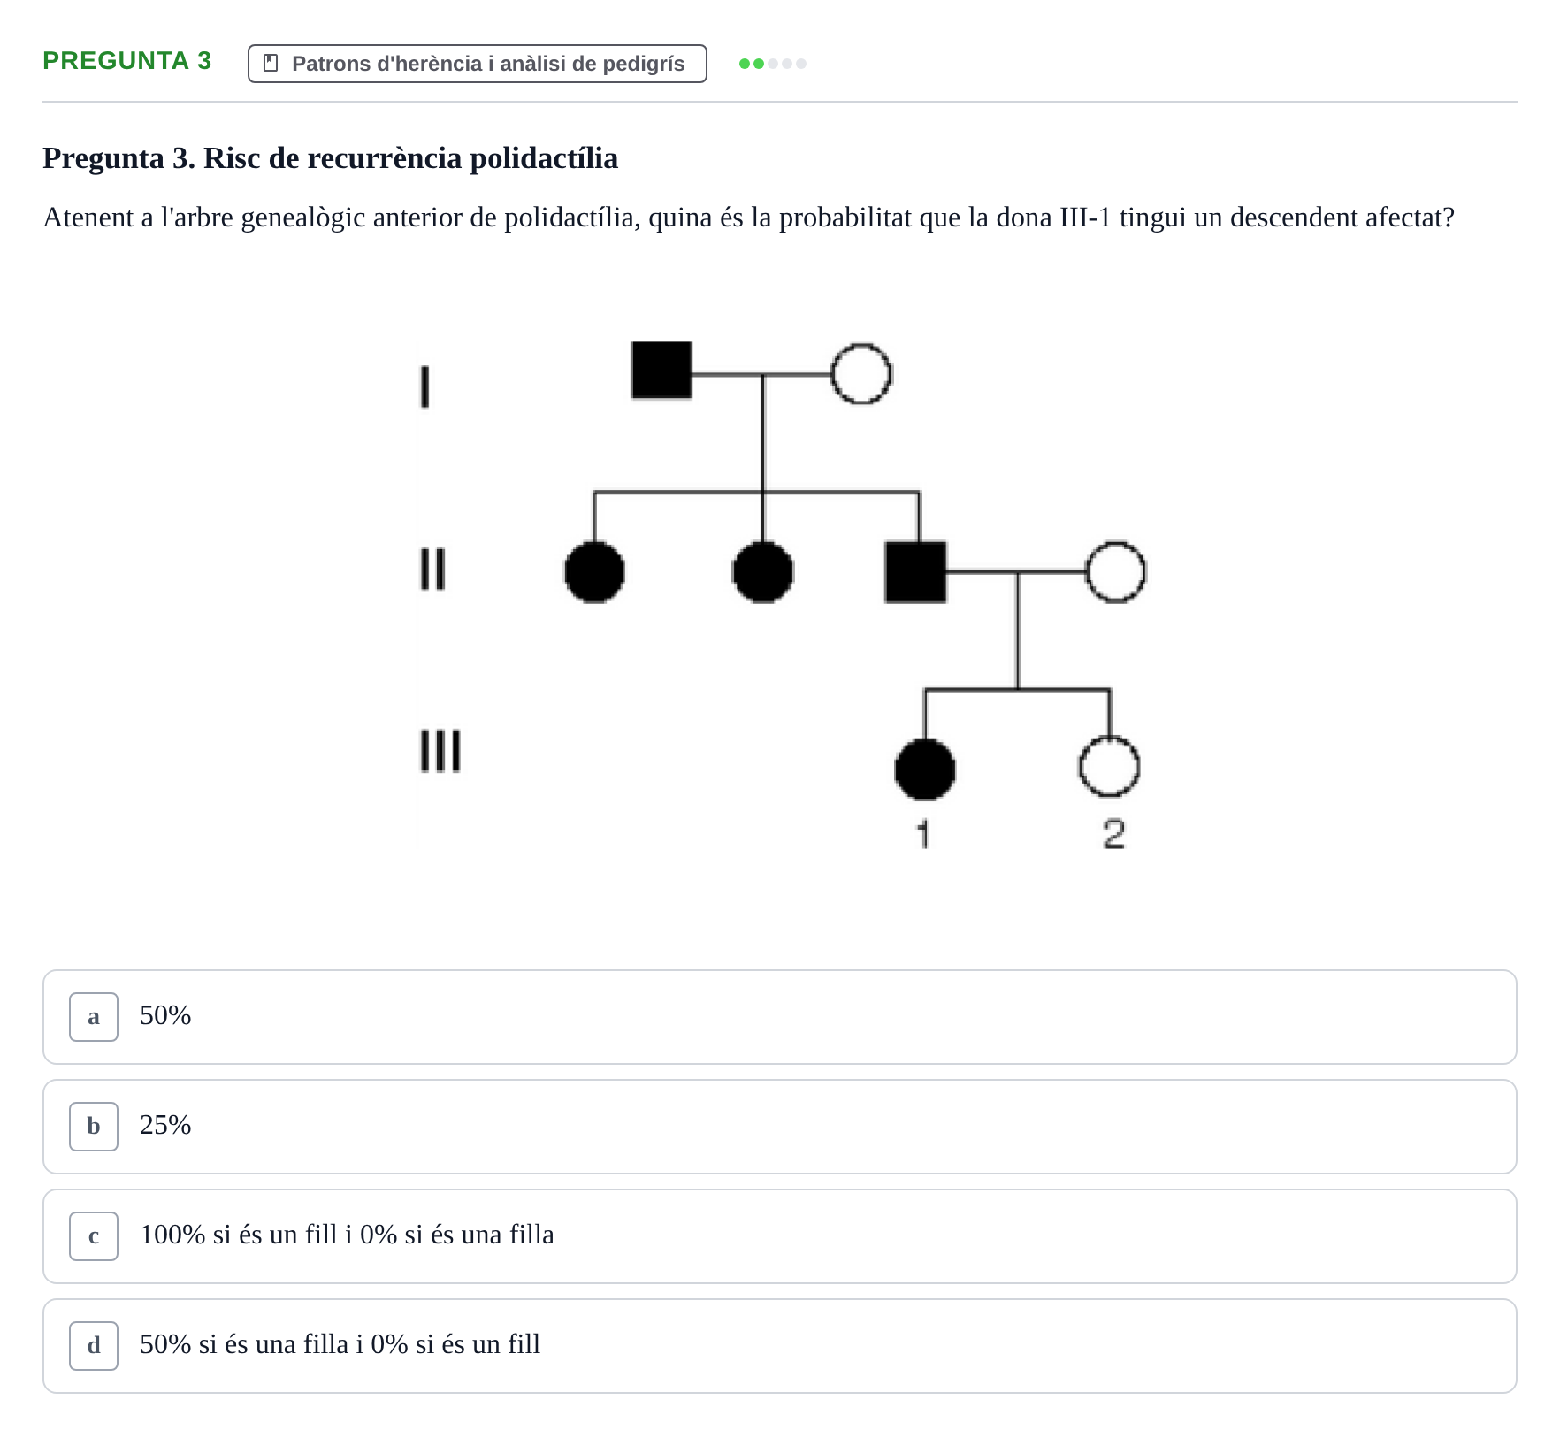Click the book icon in topic tag

pos(271,64)
